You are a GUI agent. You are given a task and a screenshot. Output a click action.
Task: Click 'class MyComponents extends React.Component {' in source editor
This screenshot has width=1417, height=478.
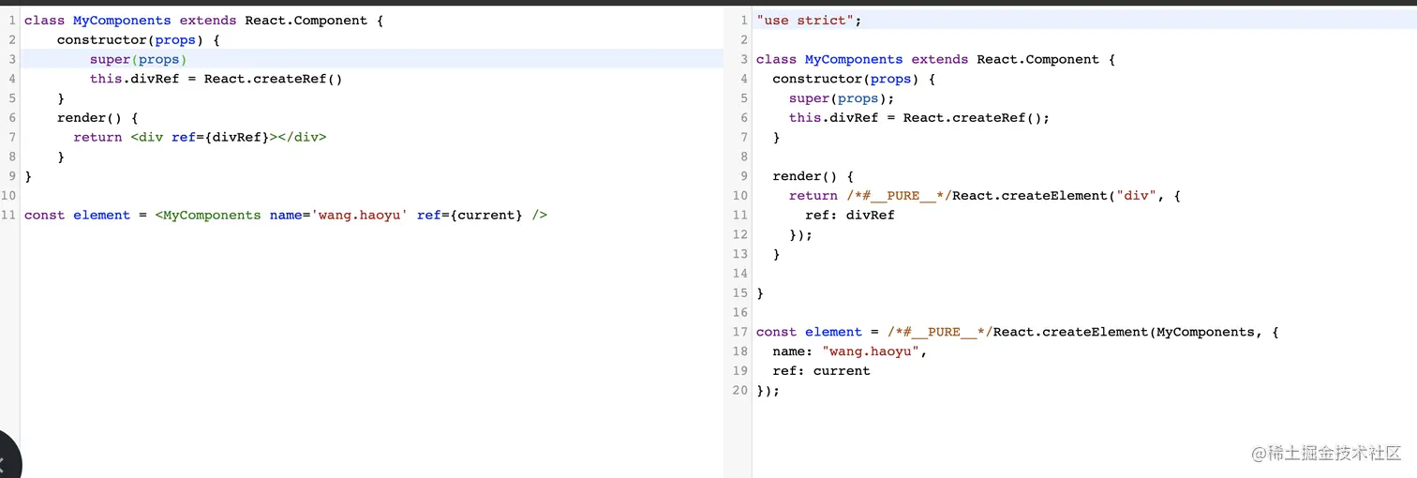pos(204,20)
